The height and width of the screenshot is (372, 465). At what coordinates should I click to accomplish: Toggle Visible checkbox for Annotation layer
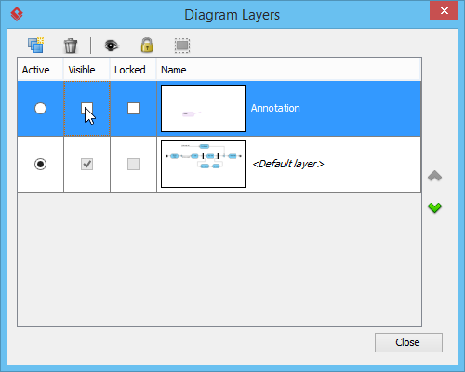pyautogui.click(x=86, y=109)
